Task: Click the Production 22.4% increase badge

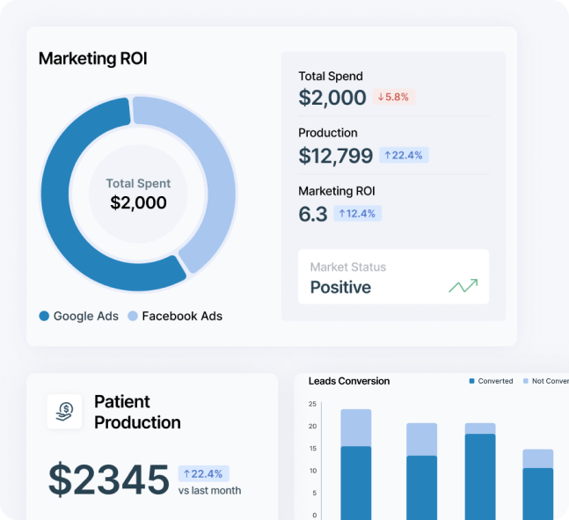Action: [404, 155]
